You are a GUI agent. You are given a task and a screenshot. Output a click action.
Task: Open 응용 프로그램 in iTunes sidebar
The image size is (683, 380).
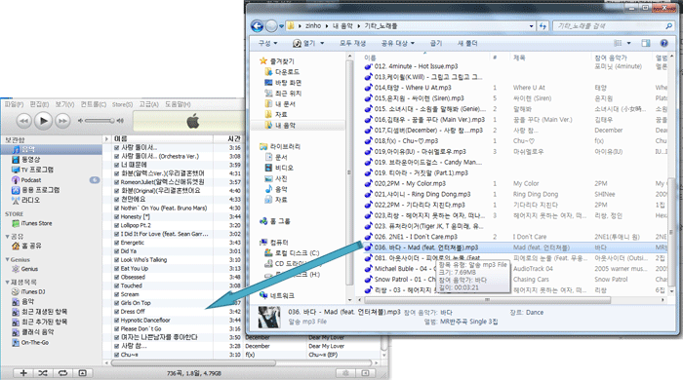tap(41, 190)
